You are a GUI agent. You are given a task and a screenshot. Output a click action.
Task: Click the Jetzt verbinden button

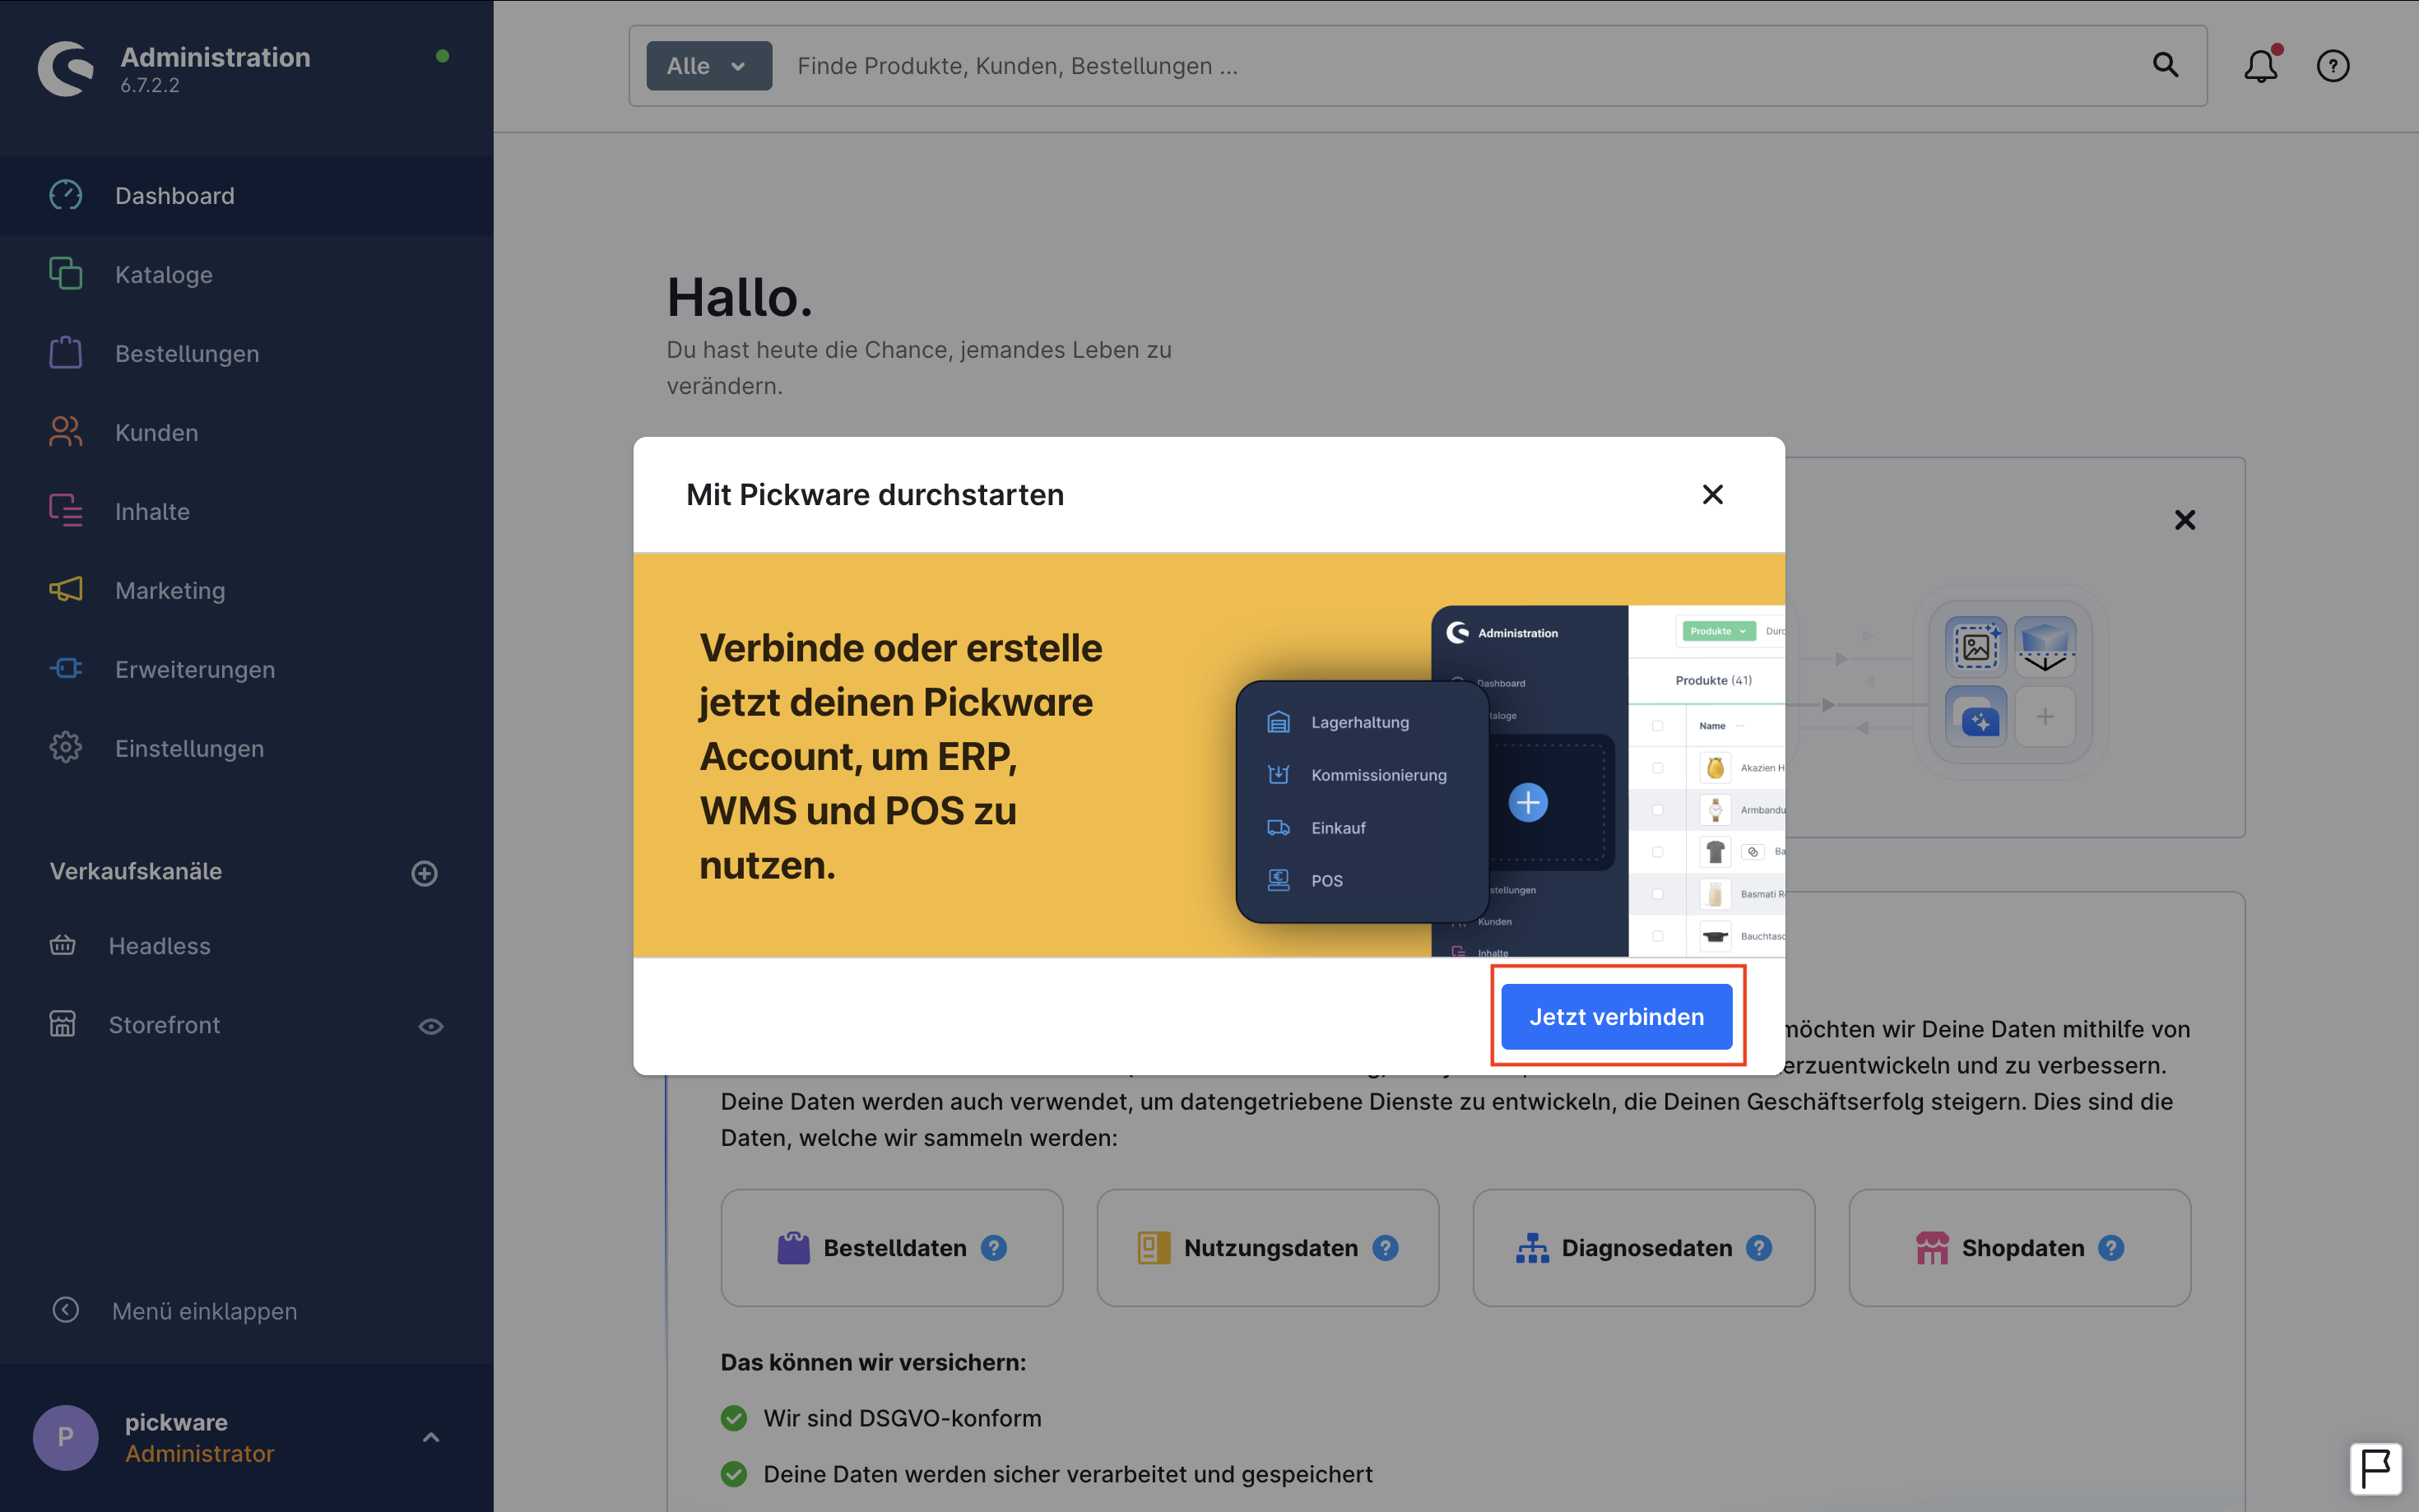[1616, 1017]
